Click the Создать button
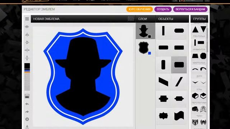The width and height of the screenshot is (230, 129). click(x=163, y=9)
